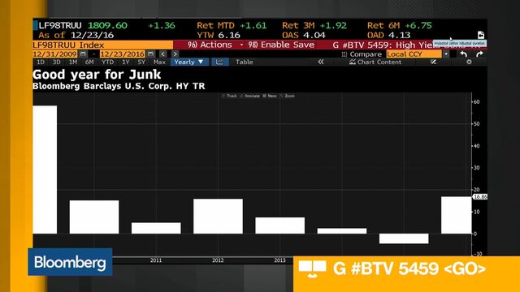Switch to the Table view
This screenshot has height=292, width=520.
(x=244, y=62)
